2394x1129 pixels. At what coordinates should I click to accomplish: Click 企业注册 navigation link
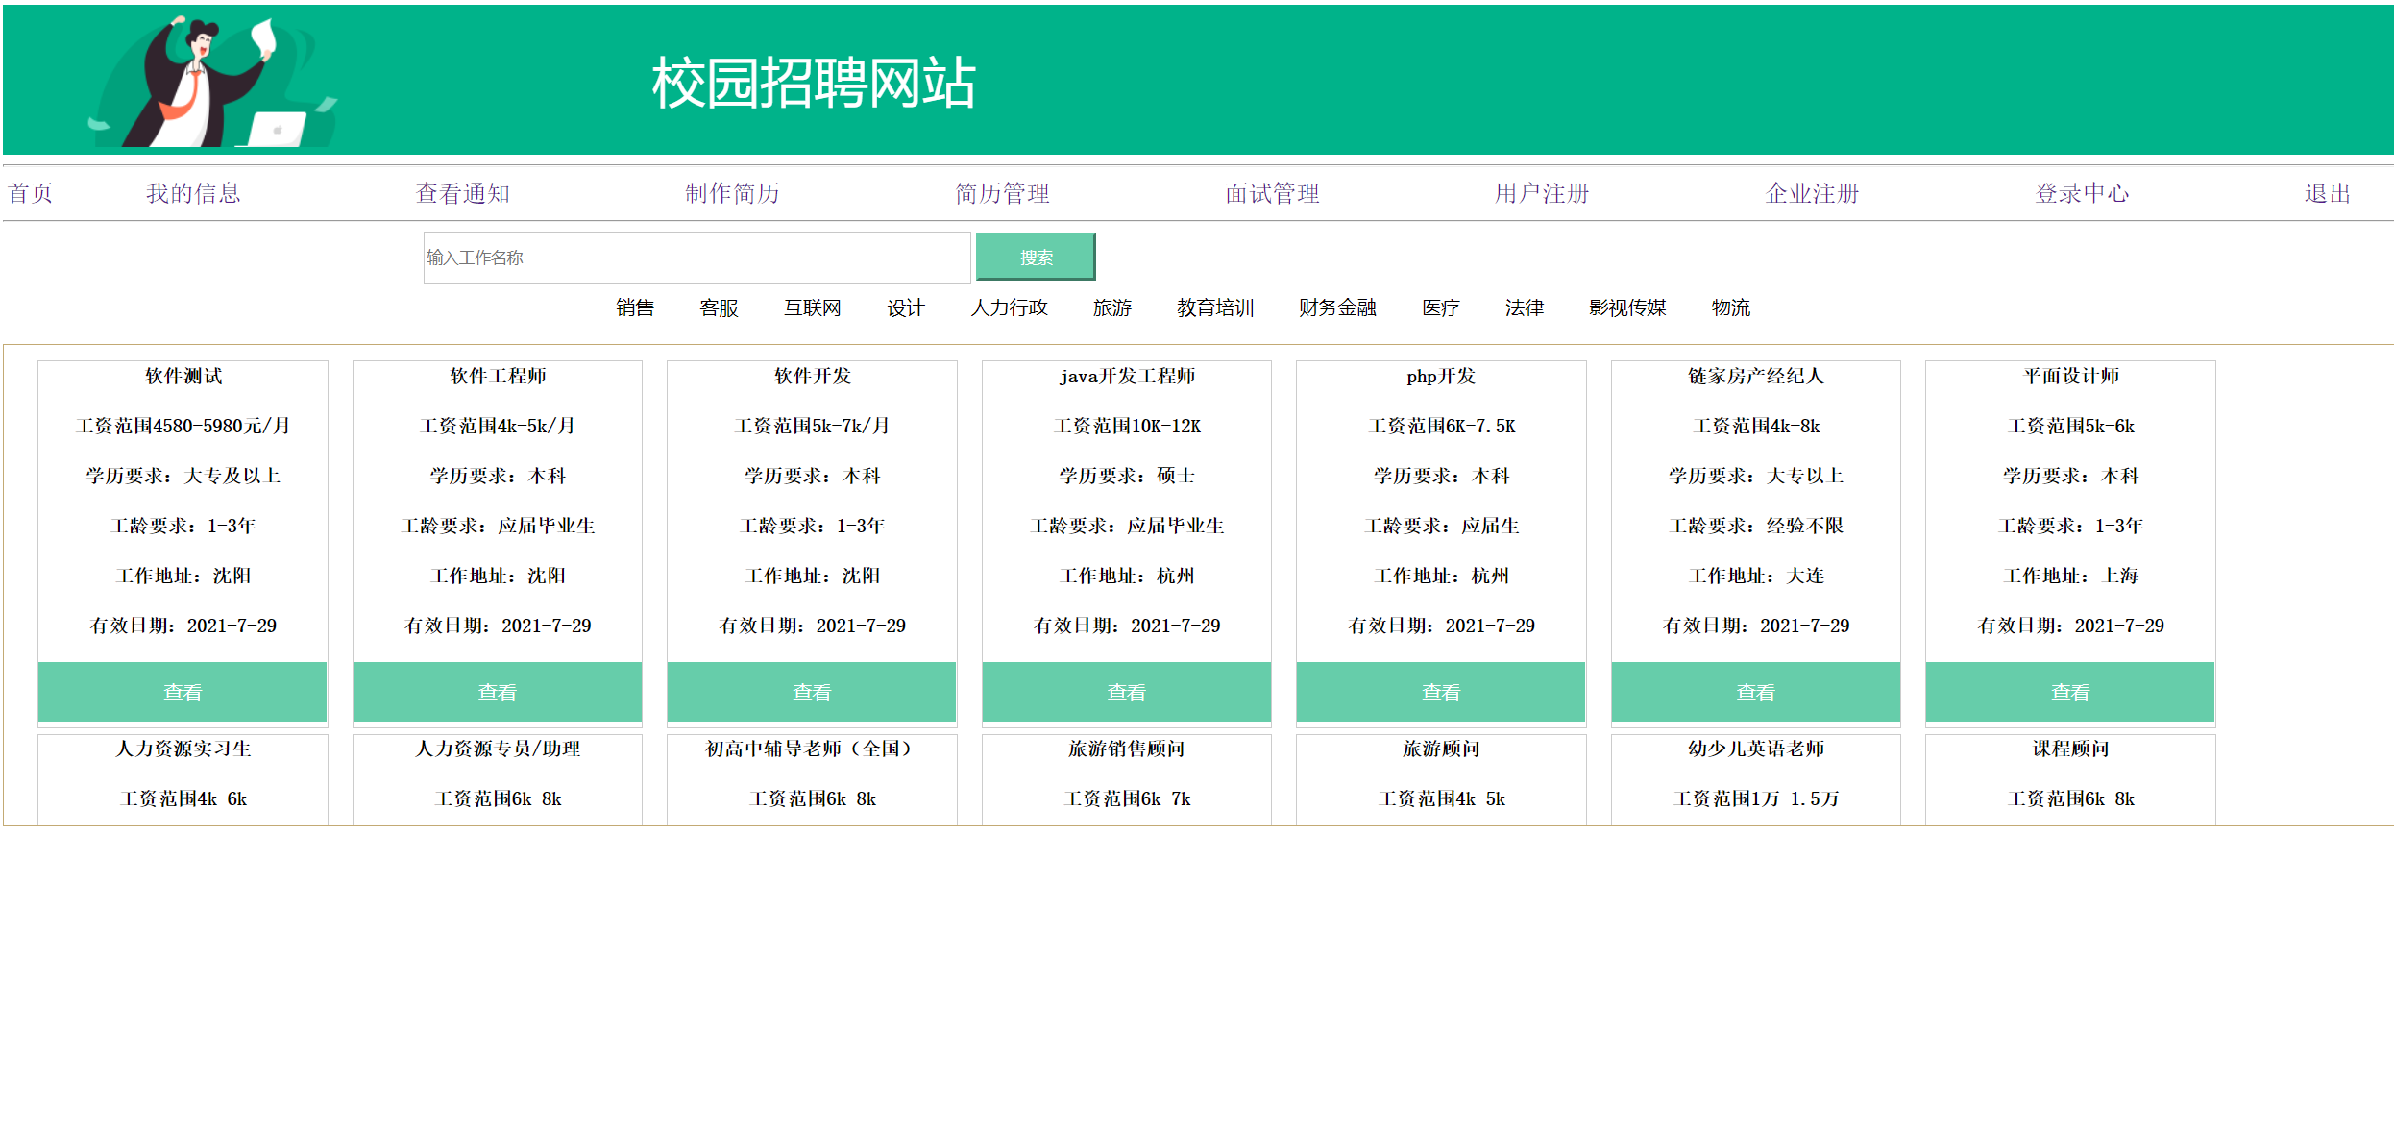pyautogui.click(x=1812, y=193)
